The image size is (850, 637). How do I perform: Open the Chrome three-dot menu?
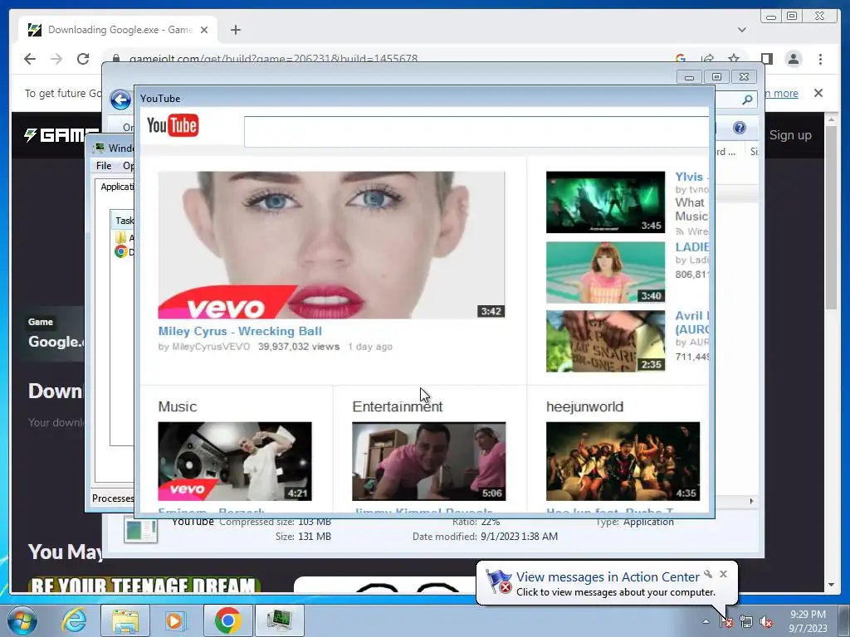point(821,59)
